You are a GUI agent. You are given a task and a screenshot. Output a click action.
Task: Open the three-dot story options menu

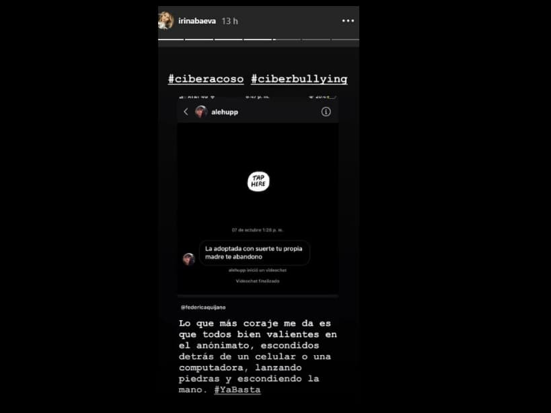pos(348,21)
